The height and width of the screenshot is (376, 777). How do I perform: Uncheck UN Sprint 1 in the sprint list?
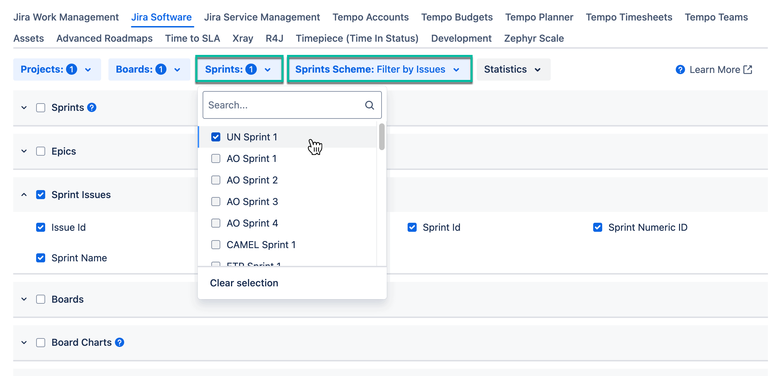(x=215, y=137)
